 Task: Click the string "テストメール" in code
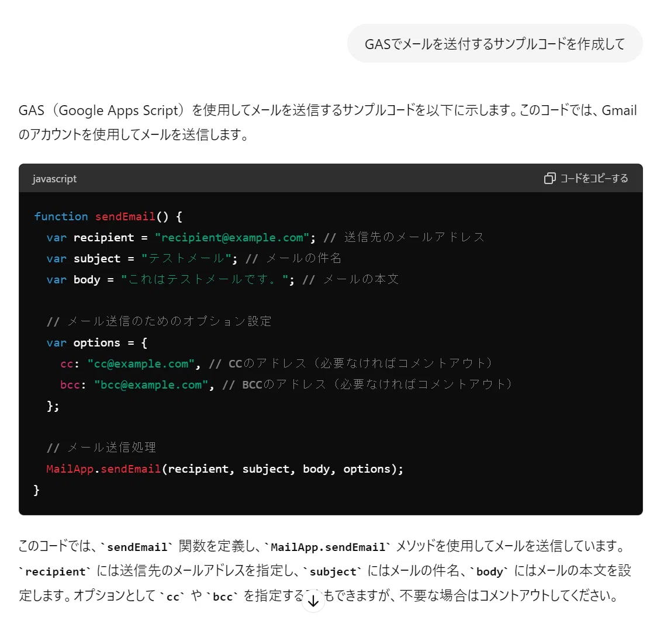[186, 259]
